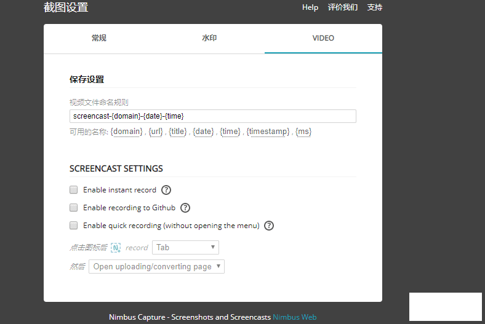This screenshot has height=324, width=485.
Task: Expand Open uploading/converting page dropdown
Action: point(157,267)
